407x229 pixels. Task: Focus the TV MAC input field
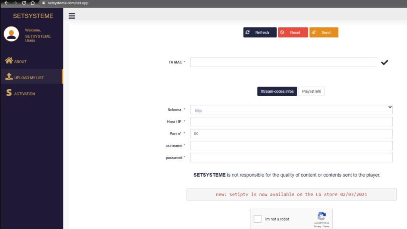point(283,62)
